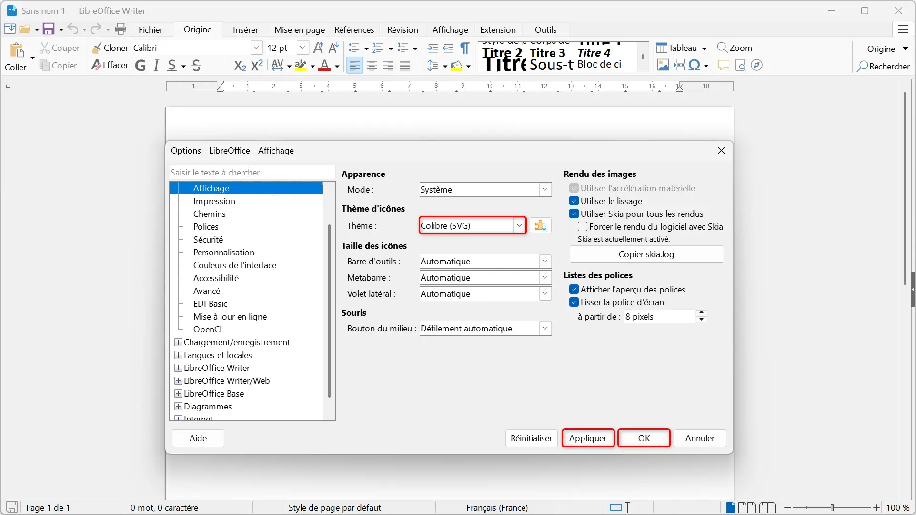Click the Coller (paste) icon
The height and width of the screenshot is (515, 916).
[17, 50]
